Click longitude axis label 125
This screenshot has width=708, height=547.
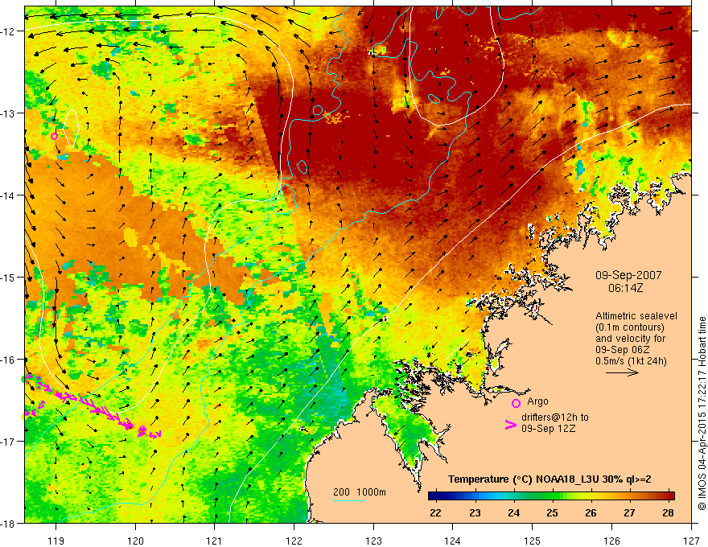click(x=533, y=541)
